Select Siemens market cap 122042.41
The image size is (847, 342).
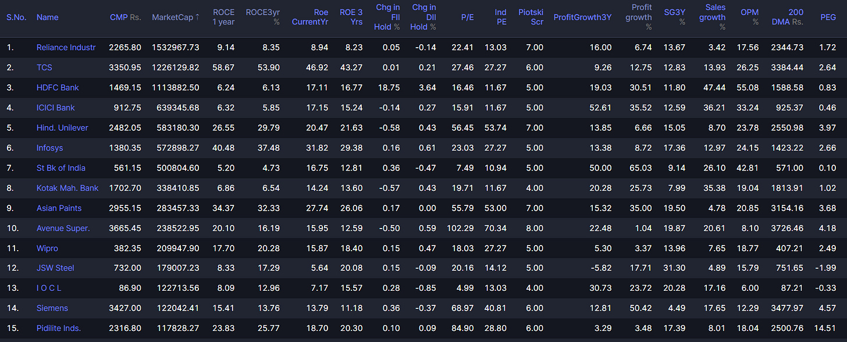click(x=176, y=308)
